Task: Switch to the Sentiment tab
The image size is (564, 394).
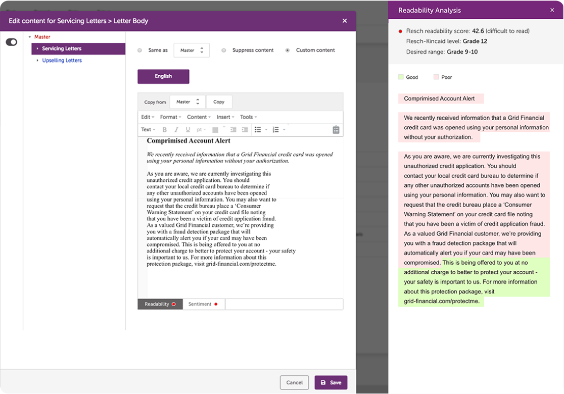Action: [200, 304]
